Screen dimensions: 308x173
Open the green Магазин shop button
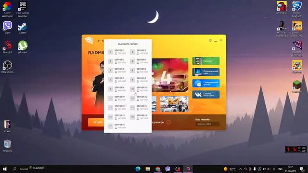(x=206, y=61)
